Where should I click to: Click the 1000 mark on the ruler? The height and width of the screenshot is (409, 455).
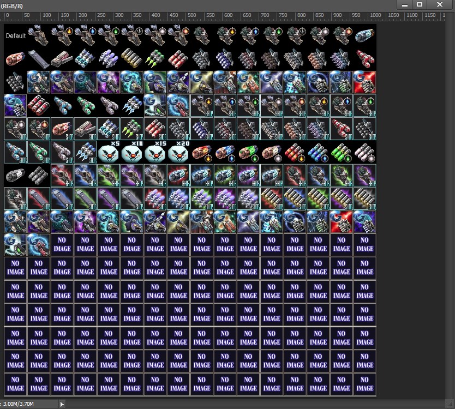[x=375, y=15]
